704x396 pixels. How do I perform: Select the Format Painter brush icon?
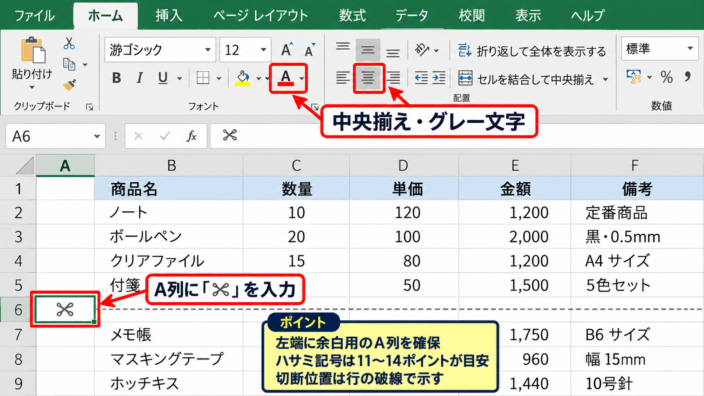tap(69, 85)
